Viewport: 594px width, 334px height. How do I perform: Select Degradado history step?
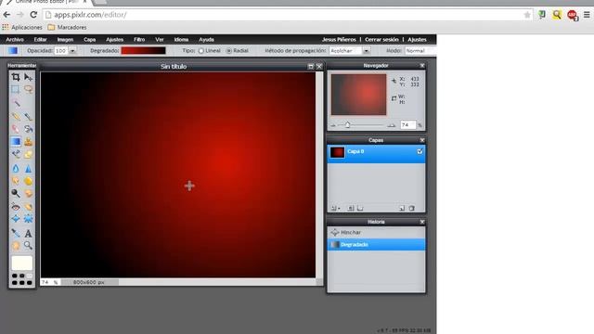pyautogui.click(x=376, y=245)
